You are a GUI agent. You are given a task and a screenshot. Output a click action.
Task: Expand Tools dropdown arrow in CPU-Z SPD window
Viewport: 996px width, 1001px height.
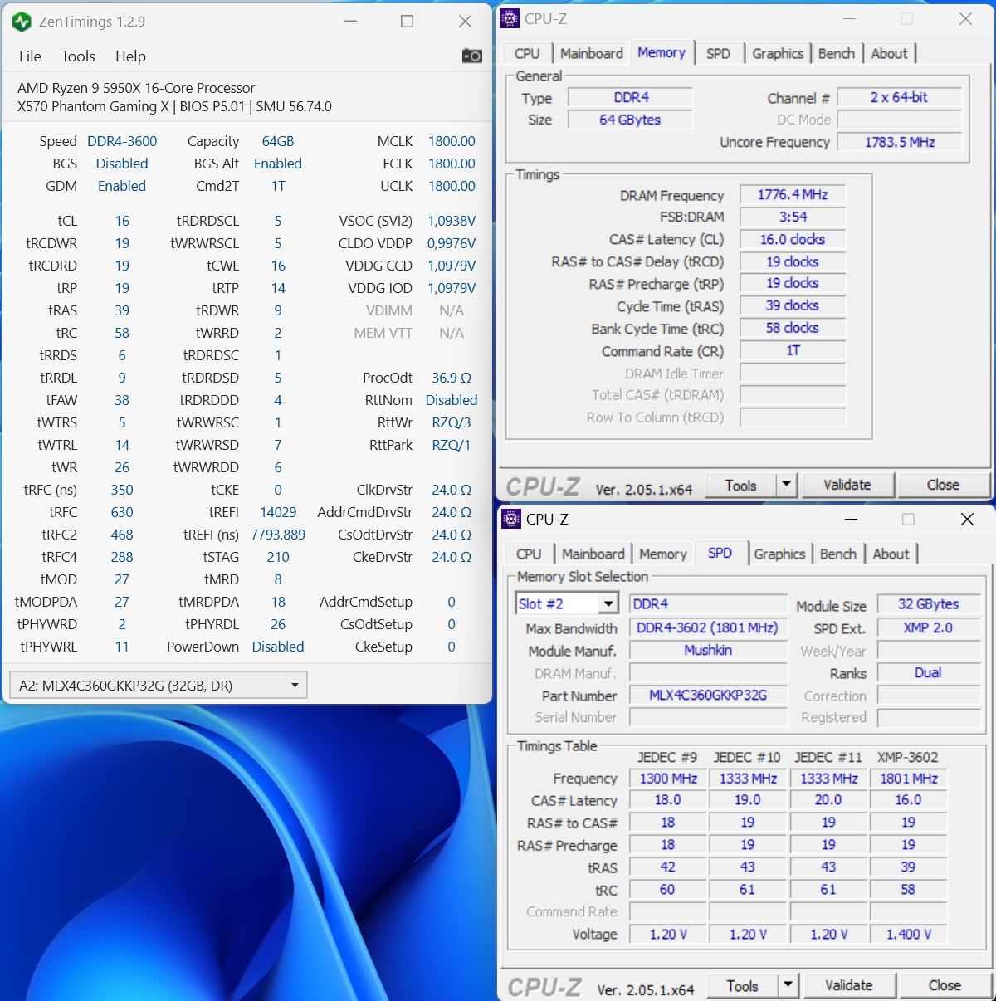click(x=788, y=985)
